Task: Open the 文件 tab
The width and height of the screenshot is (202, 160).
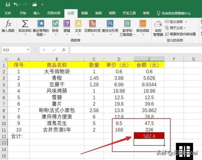Action: [x=8, y=13]
